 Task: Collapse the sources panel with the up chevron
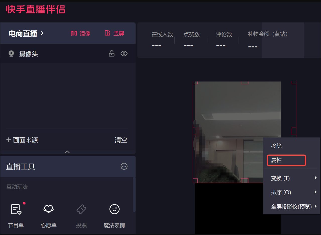click(67, 152)
